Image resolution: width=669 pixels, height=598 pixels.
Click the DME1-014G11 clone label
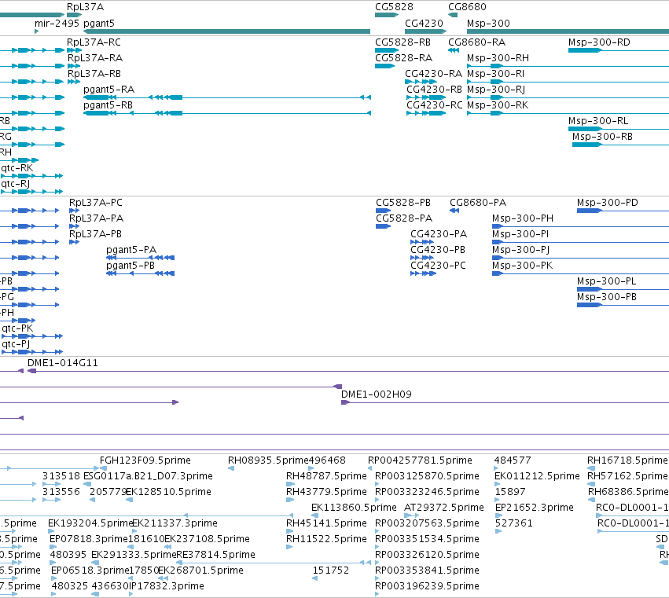pos(63,363)
